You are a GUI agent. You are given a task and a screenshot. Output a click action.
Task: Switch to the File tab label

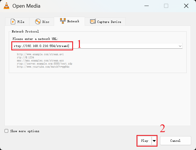click(x=21, y=22)
